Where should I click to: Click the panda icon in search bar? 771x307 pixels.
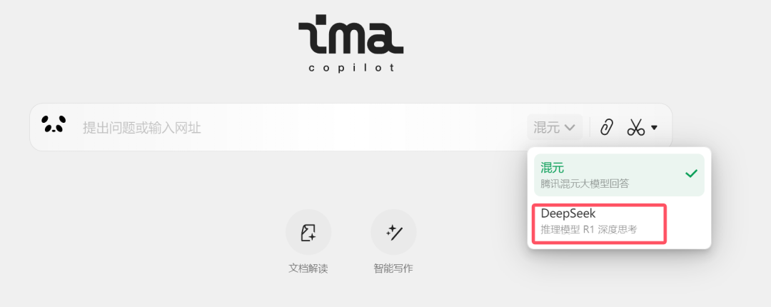point(54,124)
